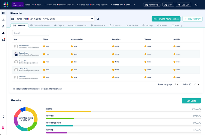The image size is (205, 135).
Task: Open the user admin sidebar icon
Action: 4,26
